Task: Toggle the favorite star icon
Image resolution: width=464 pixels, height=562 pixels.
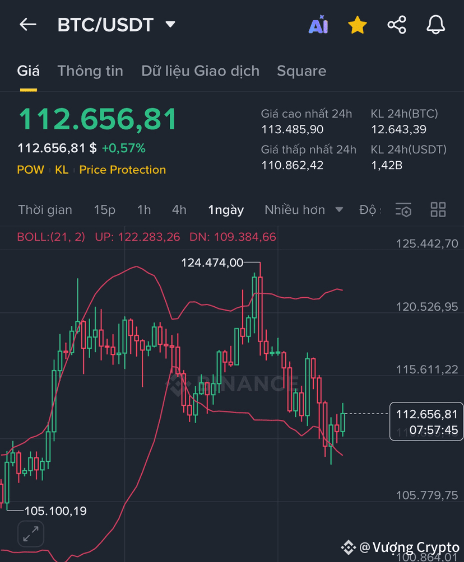Action: tap(358, 25)
